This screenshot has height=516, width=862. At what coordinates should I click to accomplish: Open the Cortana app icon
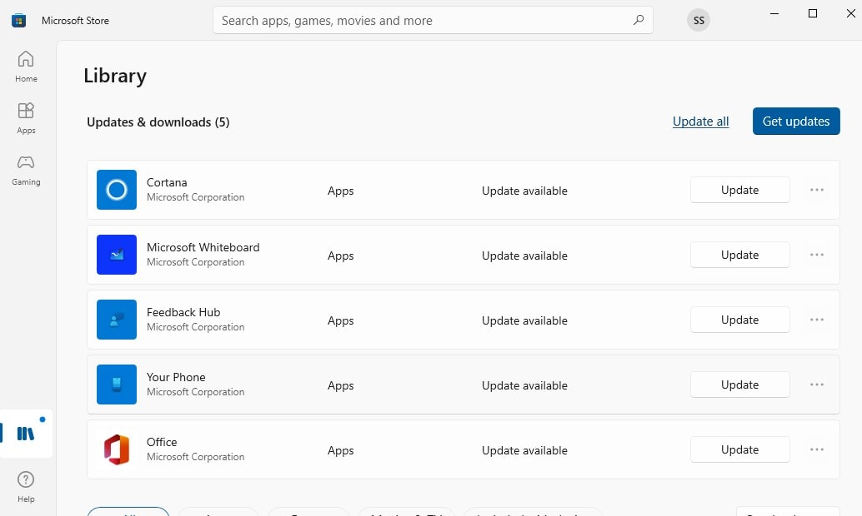[x=117, y=190]
